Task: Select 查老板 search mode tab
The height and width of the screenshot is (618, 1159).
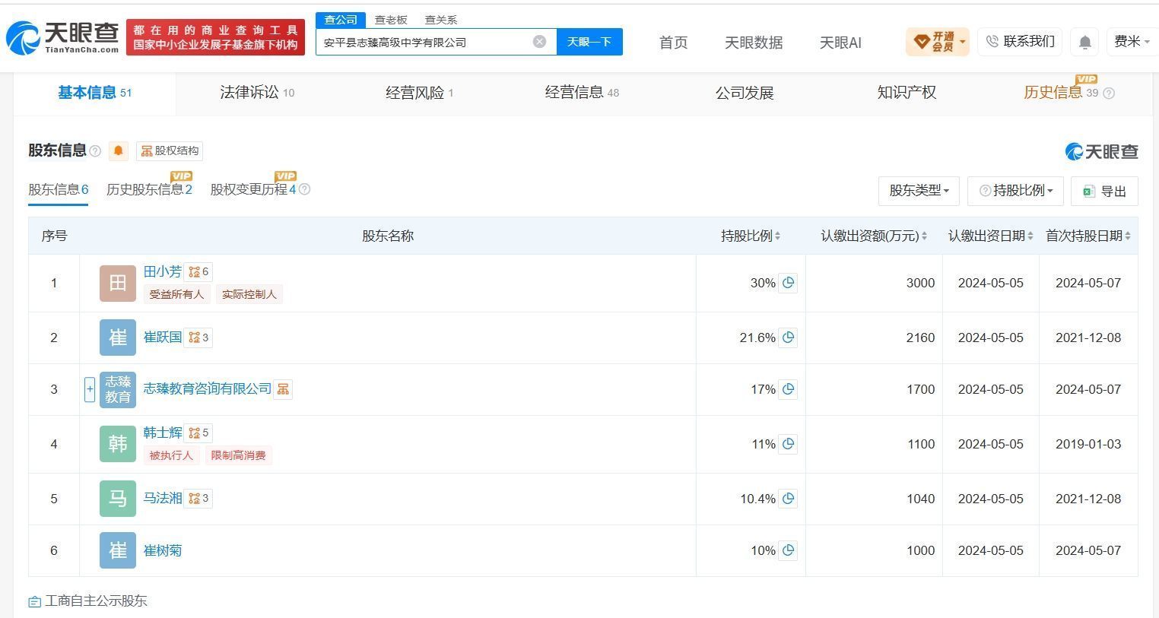Action: (391, 21)
